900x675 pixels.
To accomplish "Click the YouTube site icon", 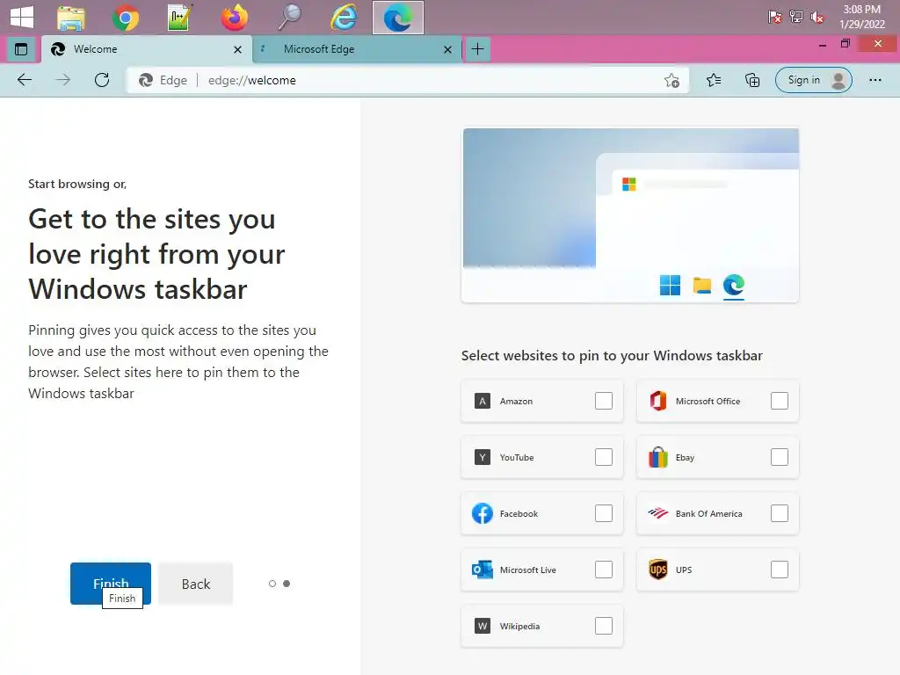I will (483, 457).
